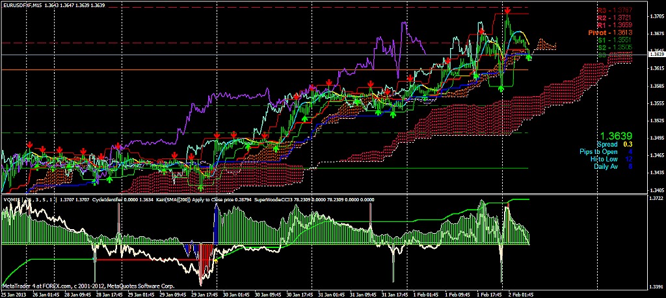Click the red down arrow at the chart's highest peak
Screen dimensions: 666x298
(507, 11)
